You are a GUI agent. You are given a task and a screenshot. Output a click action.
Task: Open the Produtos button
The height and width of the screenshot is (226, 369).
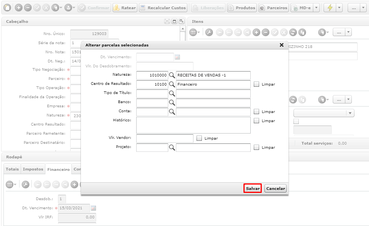[242, 8]
